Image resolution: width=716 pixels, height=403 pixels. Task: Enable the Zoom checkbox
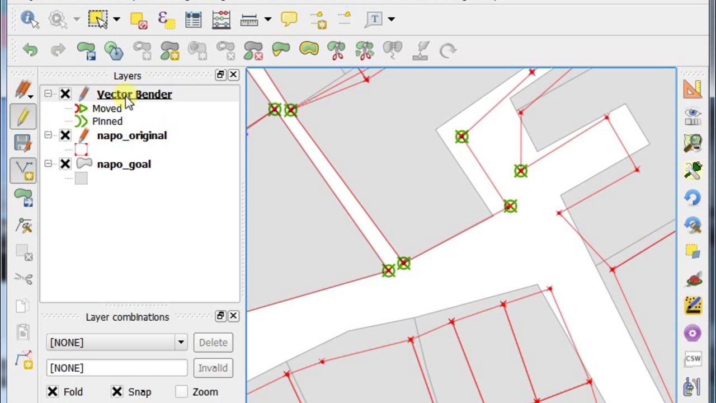[x=181, y=392]
